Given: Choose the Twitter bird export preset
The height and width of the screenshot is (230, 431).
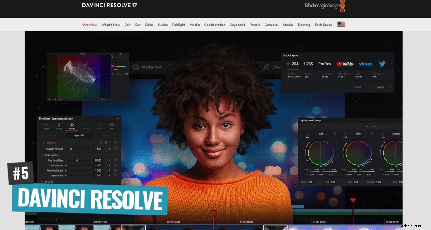Looking at the screenshot, I should [x=382, y=64].
